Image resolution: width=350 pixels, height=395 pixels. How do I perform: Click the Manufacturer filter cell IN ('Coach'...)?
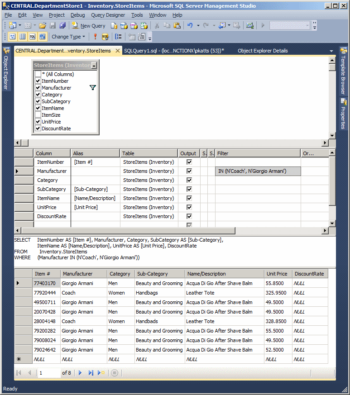(x=258, y=171)
